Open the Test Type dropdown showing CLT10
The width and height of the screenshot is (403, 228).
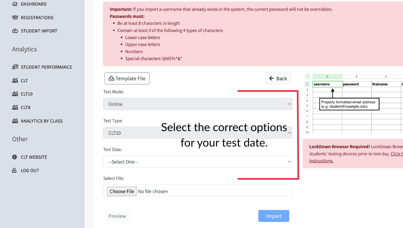pos(197,133)
